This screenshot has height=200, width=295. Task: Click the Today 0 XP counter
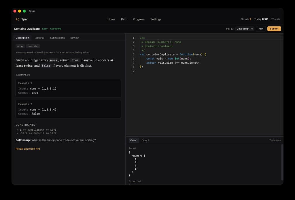point(261,19)
